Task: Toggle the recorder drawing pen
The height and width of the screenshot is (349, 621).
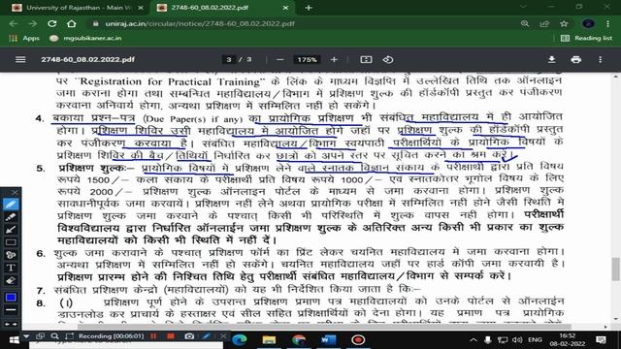Action: click(x=207, y=336)
